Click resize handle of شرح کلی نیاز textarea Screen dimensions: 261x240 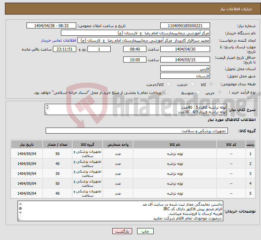pyautogui.click(x=46, y=113)
